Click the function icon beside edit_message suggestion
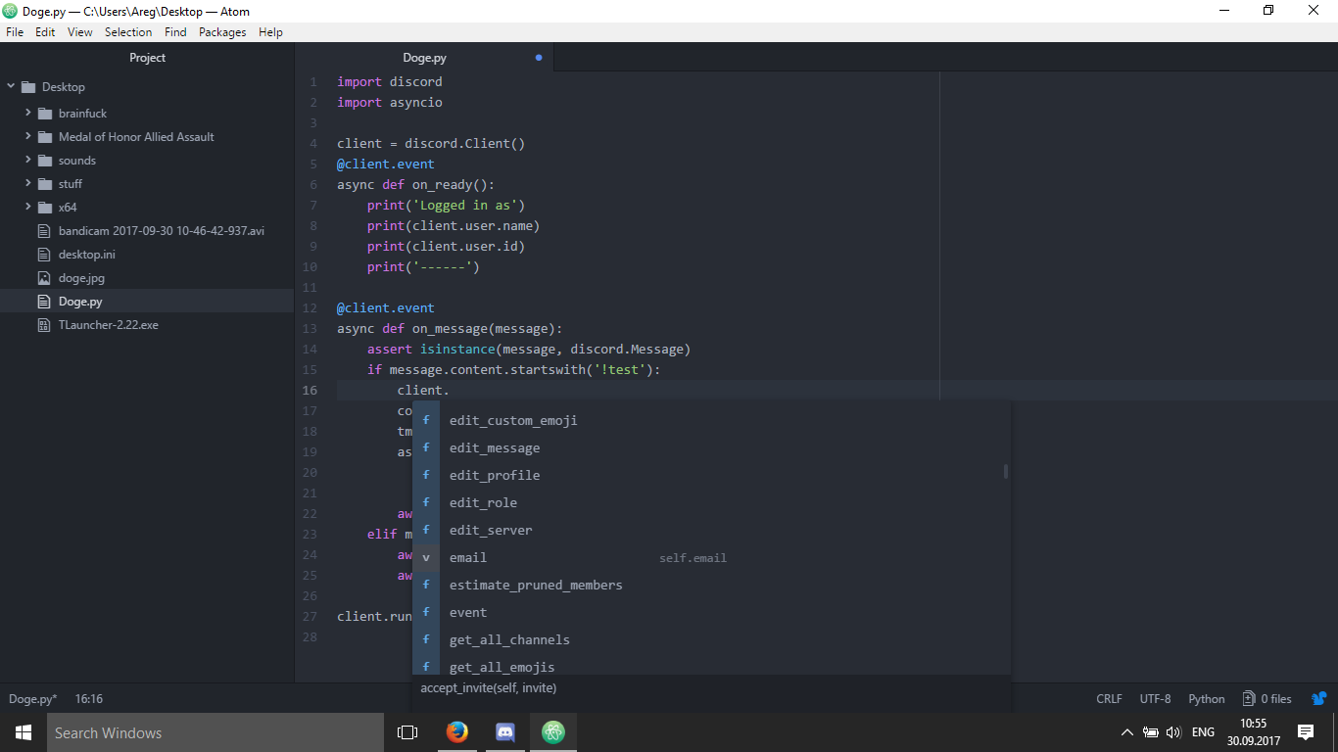Screen dimensions: 1338x752 [426, 447]
